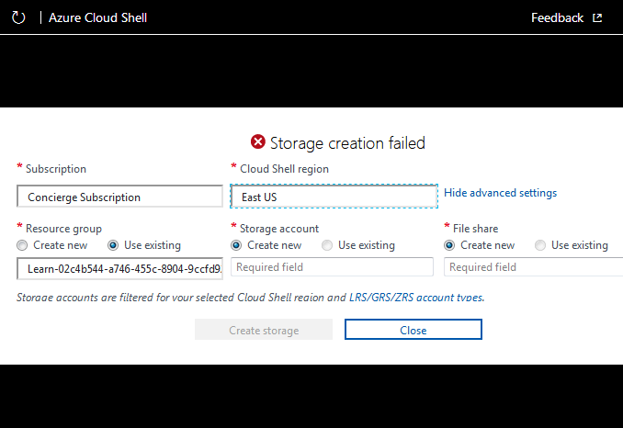Click the Create storage button
Screen dimensions: 623x428
(x=264, y=330)
